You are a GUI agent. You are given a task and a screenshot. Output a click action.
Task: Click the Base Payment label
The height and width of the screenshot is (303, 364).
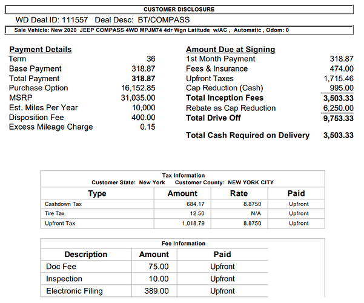pos(35,68)
